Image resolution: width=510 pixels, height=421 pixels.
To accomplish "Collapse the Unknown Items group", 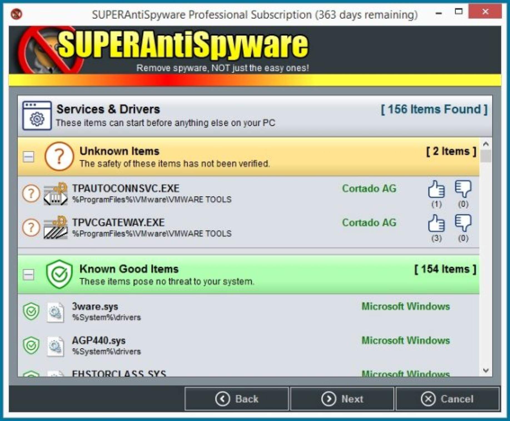I will pos(28,157).
